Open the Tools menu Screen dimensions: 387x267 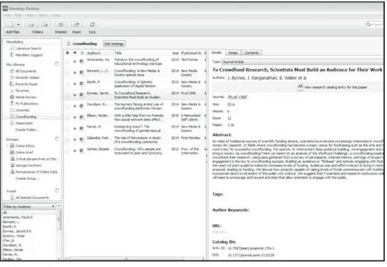(x=43, y=15)
